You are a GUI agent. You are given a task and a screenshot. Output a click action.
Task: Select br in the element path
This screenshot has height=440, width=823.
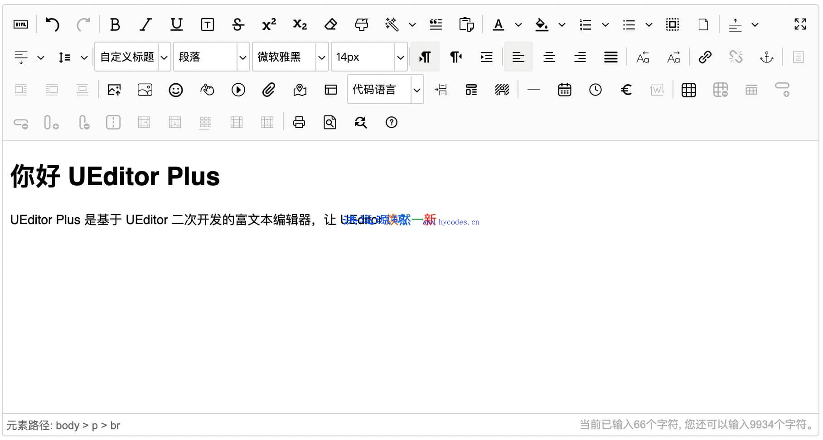coord(115,426)
